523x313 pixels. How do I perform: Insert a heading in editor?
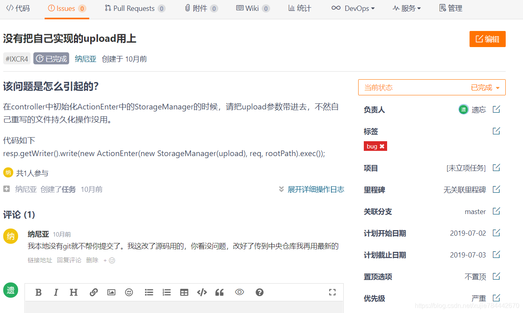(x=74, y=292)
